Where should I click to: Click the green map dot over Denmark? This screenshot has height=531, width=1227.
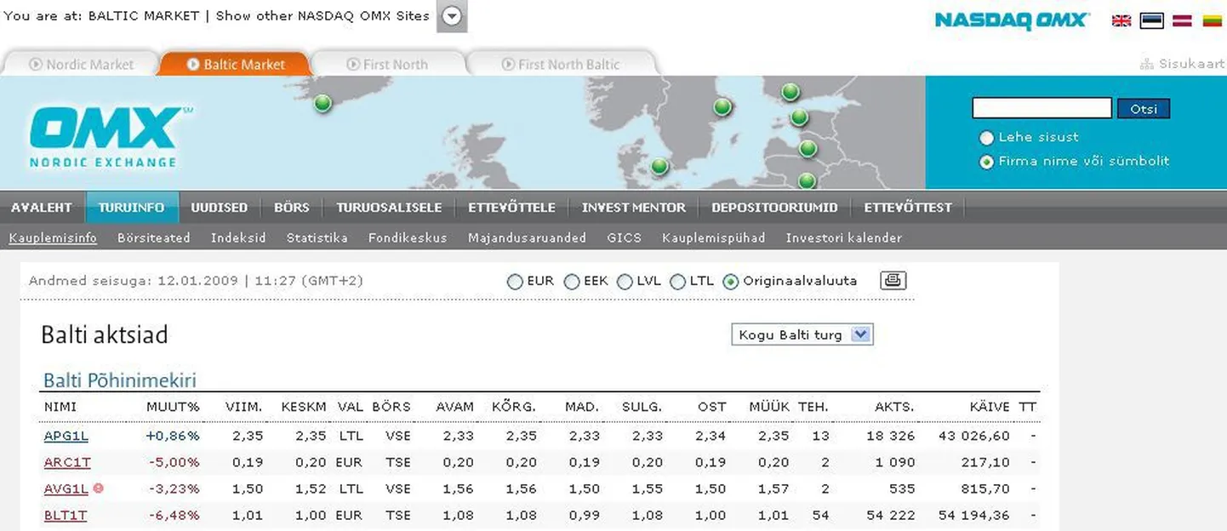click(659, 166)
